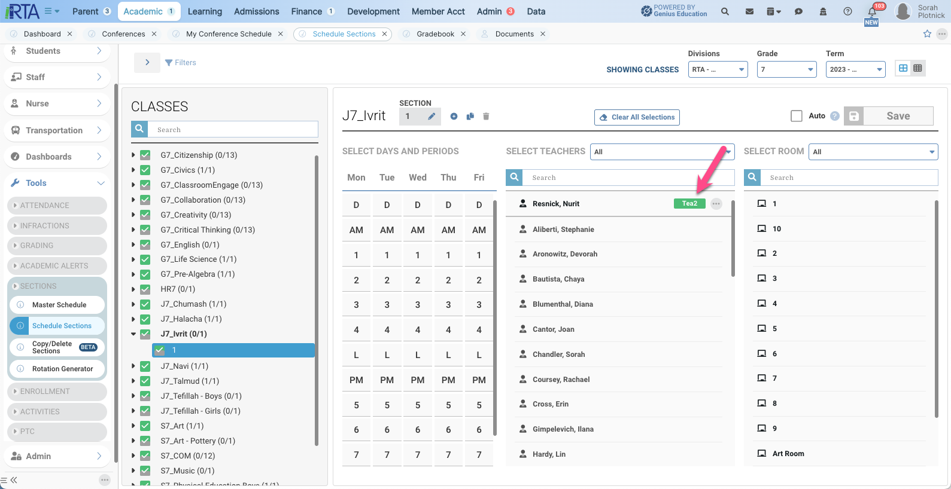Open notifications bell icon
The image size is (951, 489).
click(872, 11)
